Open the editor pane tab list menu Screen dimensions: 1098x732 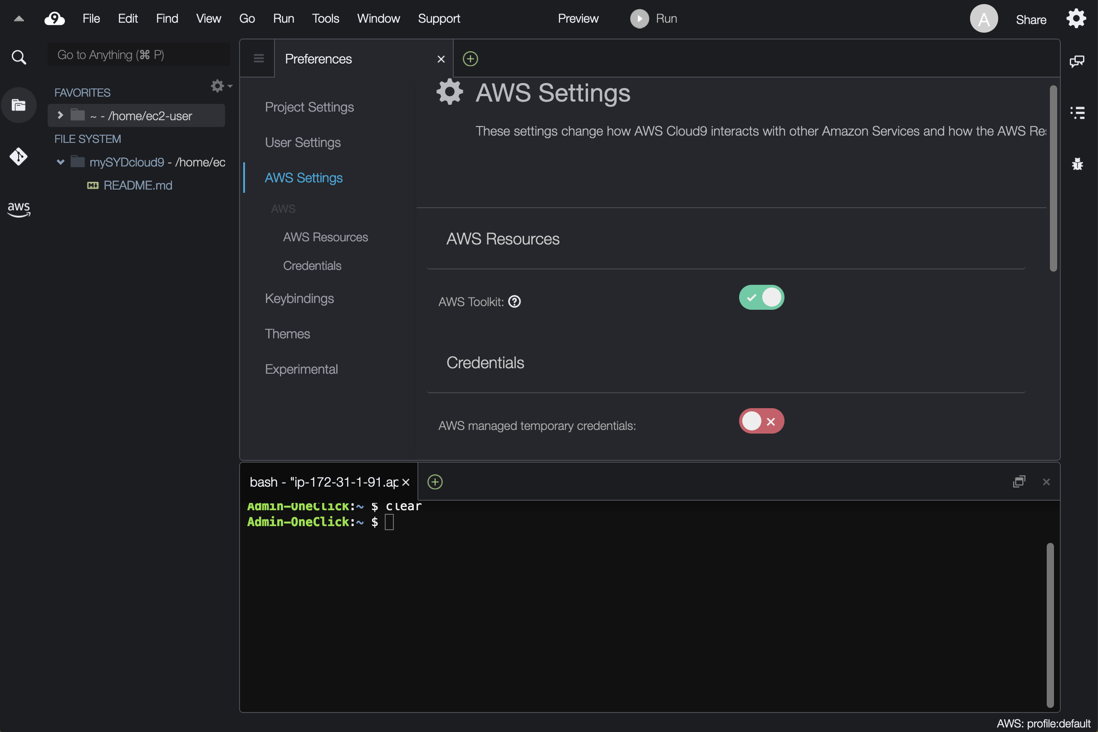click(258, 59)
